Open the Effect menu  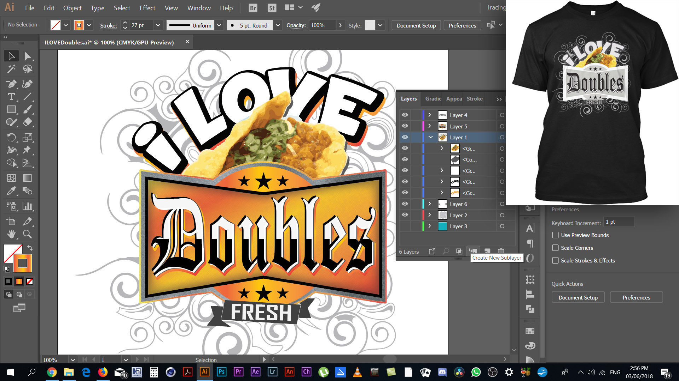coord(147,8)
